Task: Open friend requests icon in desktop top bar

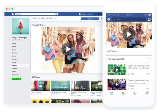Action: [95, 14]
